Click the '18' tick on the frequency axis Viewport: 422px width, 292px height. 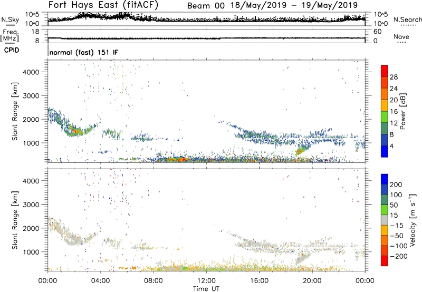point(35,32)
